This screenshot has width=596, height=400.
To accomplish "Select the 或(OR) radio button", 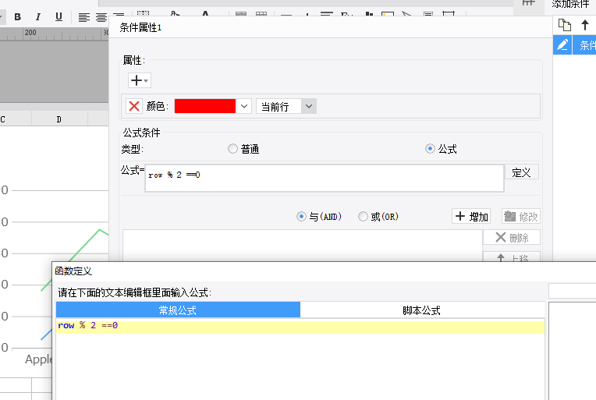I will (x=363, y=217).
